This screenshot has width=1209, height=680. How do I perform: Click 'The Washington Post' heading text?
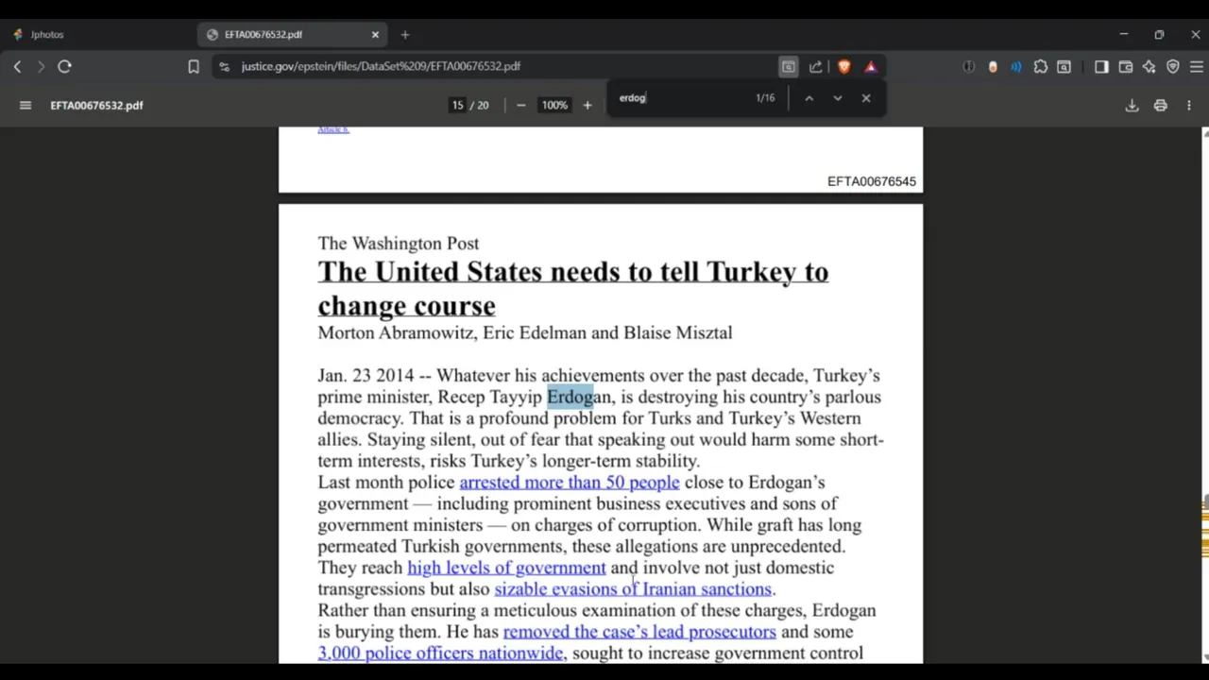pyautogui.click(x=399, y=244)
